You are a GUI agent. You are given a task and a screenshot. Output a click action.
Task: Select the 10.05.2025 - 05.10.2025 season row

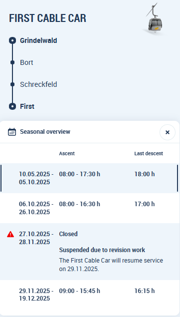90,178
